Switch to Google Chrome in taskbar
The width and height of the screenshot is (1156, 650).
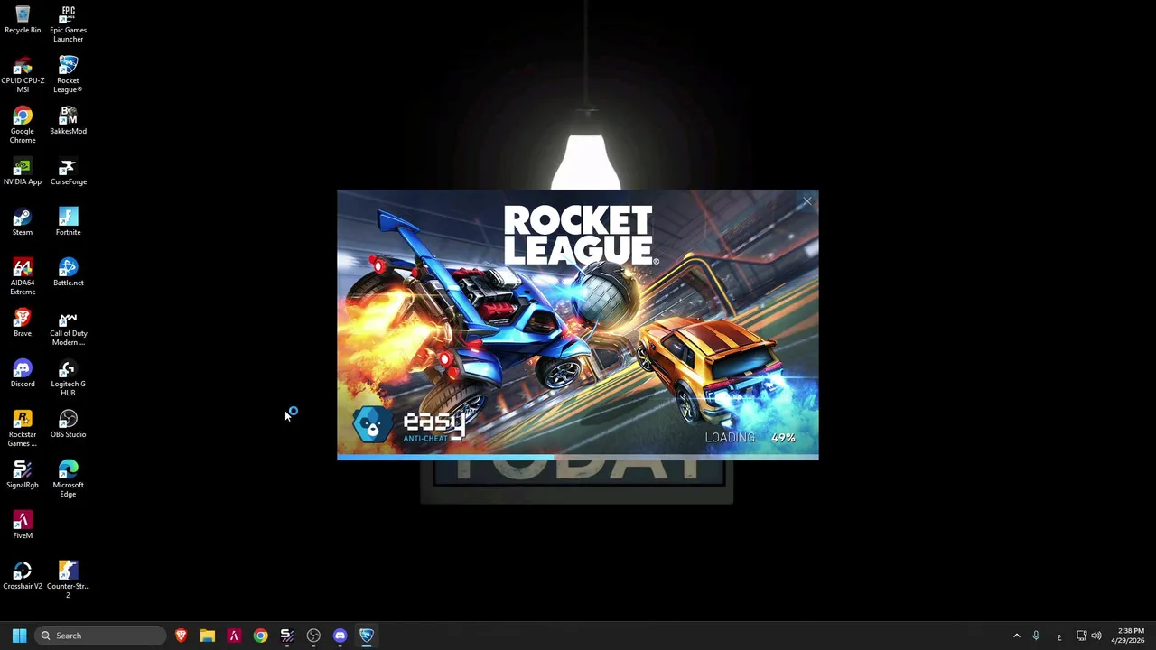point(260,636)
